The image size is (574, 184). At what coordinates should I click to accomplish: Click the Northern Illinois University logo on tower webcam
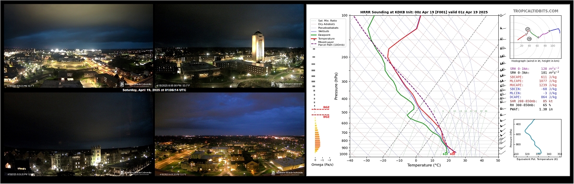287,84
